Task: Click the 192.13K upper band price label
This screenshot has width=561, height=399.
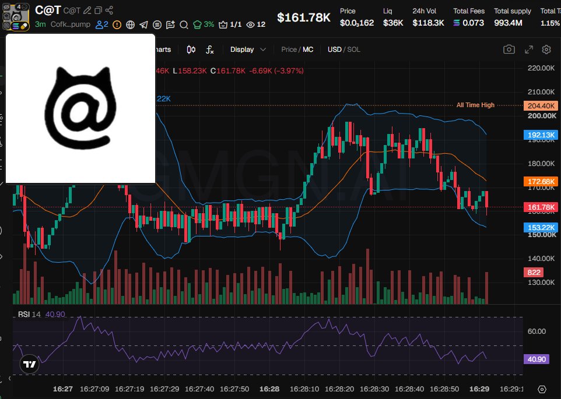Action: tap(541, 135)
